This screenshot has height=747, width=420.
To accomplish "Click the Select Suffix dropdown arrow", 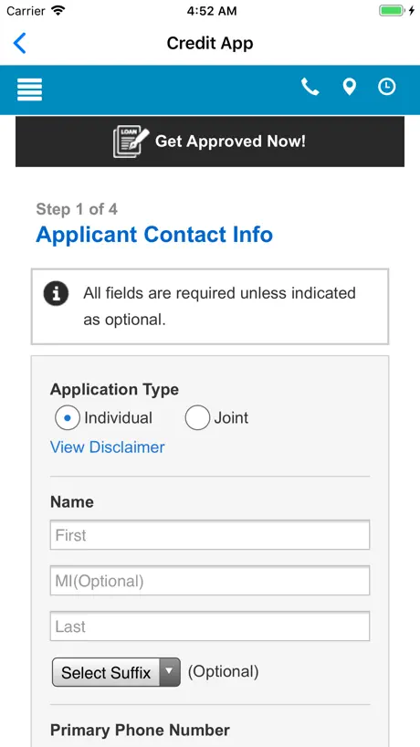I will tap(169, 671).
